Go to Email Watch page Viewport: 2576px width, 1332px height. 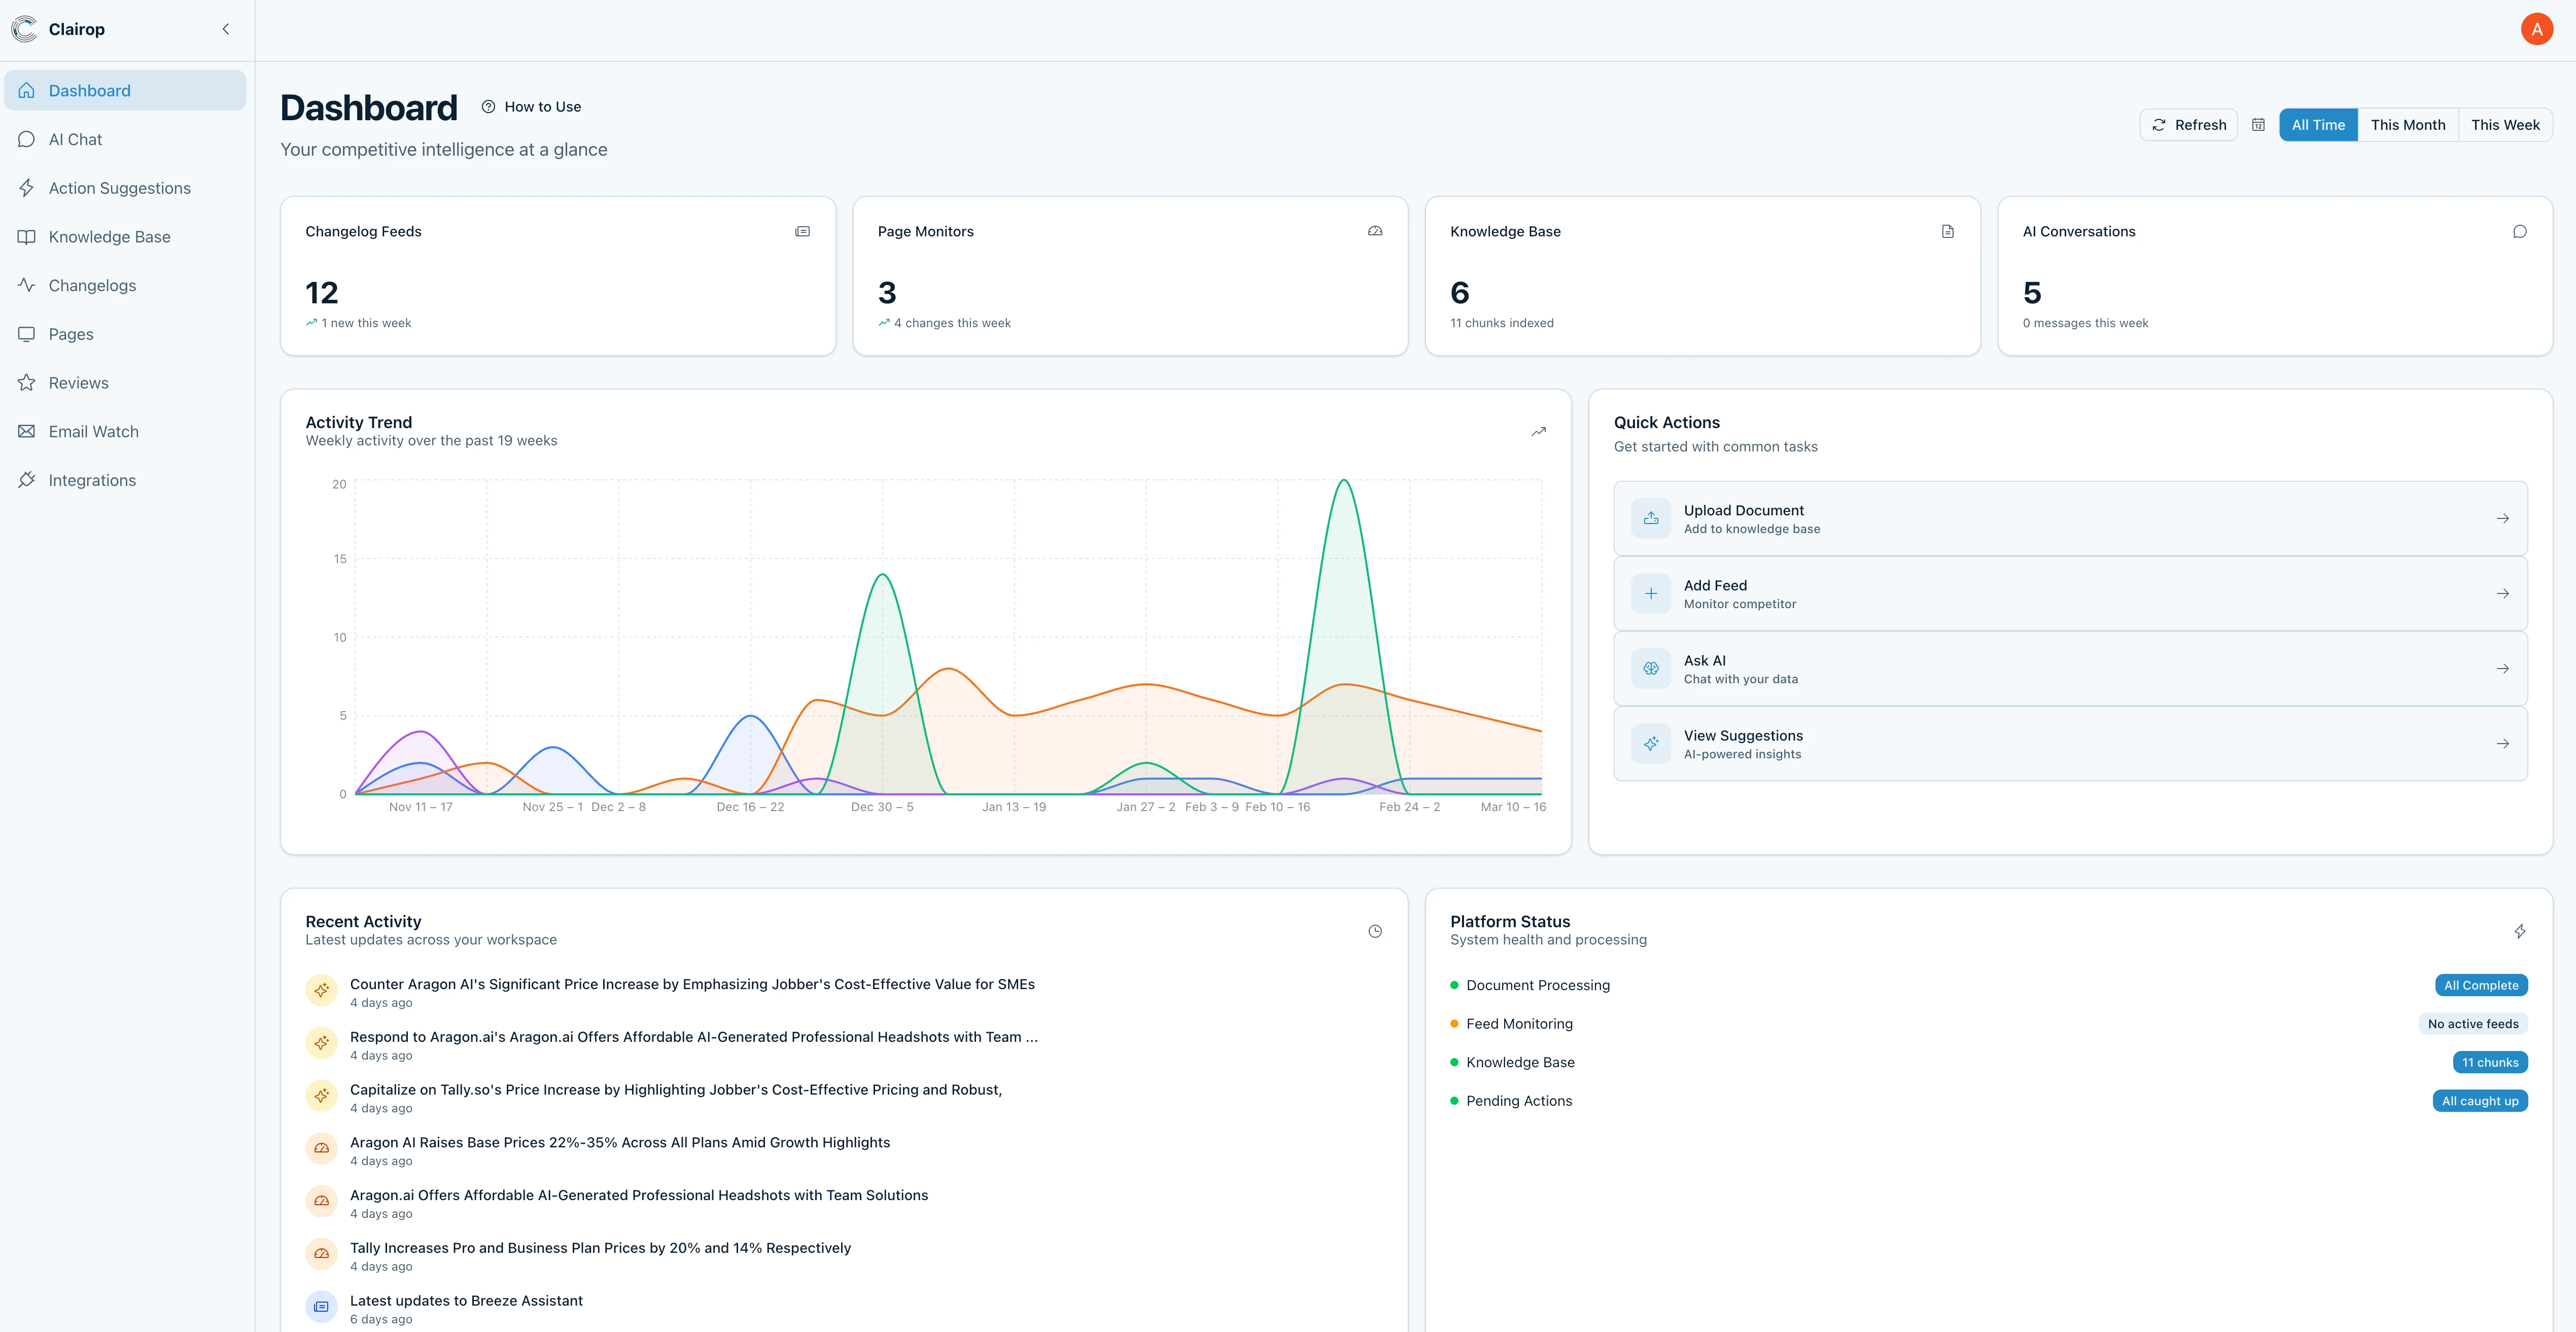[x=94, y=432]
